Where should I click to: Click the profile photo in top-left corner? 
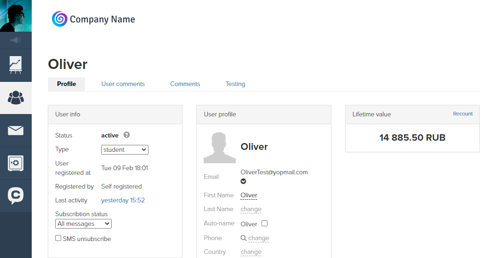[x=16, y=16]
